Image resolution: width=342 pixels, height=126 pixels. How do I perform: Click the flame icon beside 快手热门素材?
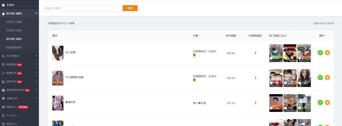[x=3, y=14]
